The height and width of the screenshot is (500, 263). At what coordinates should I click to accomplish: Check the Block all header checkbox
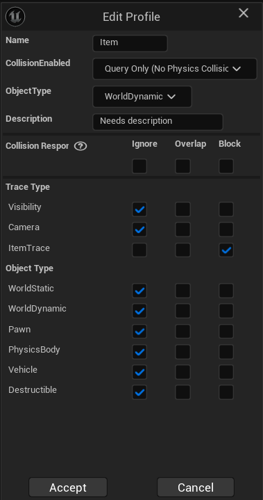point(226,166)
